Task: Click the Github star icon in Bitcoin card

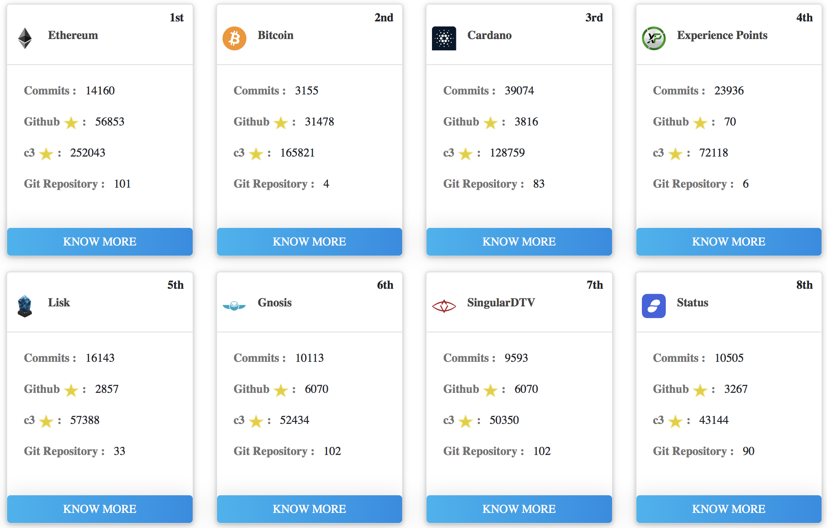Action: point(281,123)
